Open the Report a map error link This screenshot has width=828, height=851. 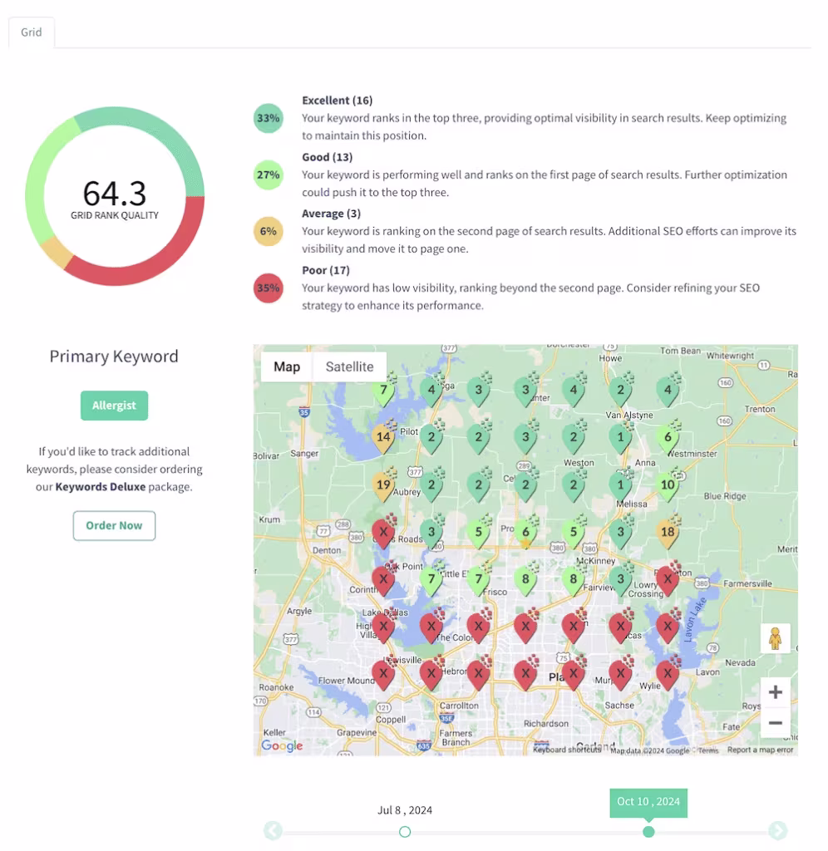click(x=761, y=750)
